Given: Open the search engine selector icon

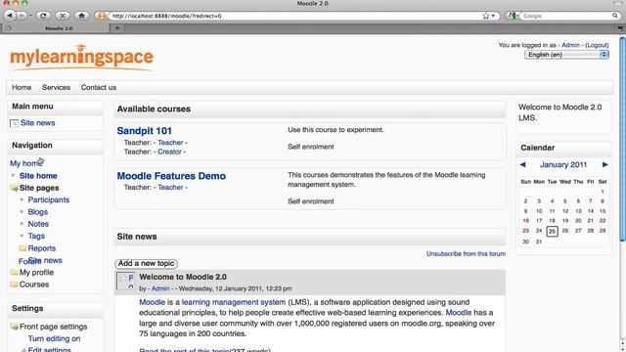Looking at the screenshot, I should pyautogui.click(x=513, y=16).
